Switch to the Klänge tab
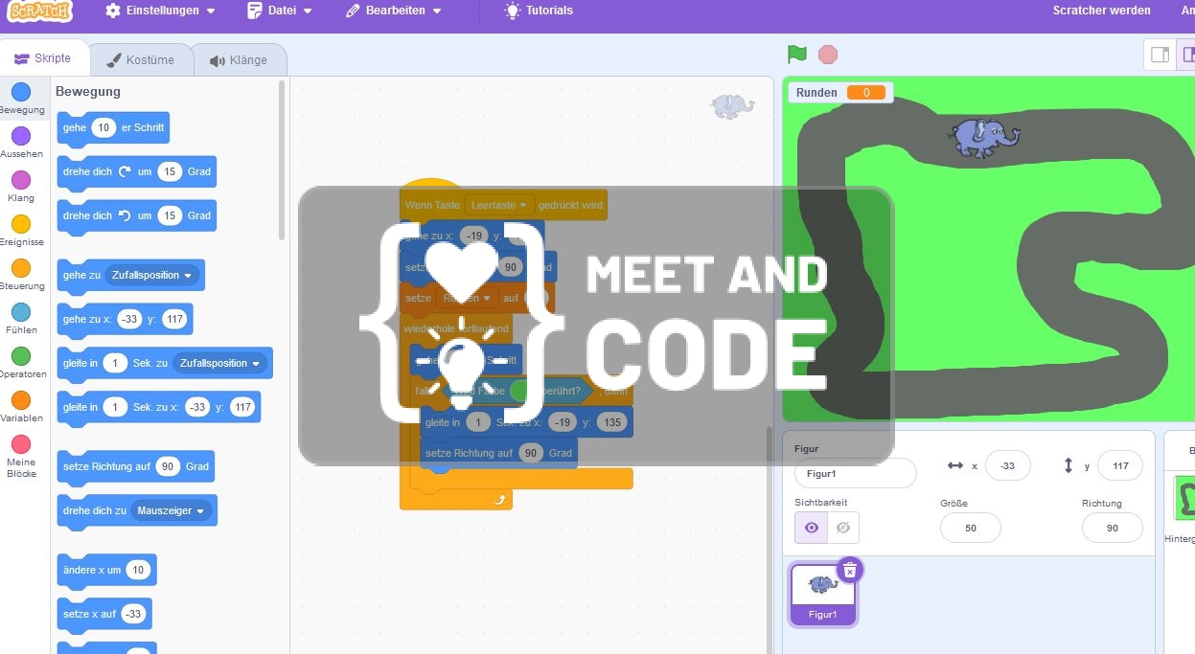The height and width of the screenshot is (654, 1195). 239,59
